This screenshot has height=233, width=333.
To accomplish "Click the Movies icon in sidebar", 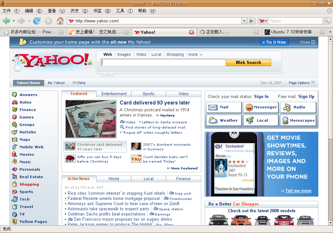I will pos(14,154).
